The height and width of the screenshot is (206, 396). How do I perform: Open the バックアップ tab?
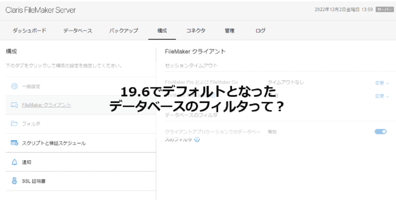coord(123,31)
